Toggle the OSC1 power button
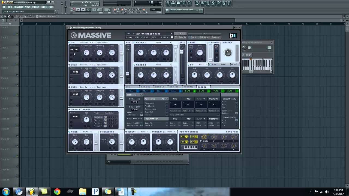 click(x=69, y=42)
